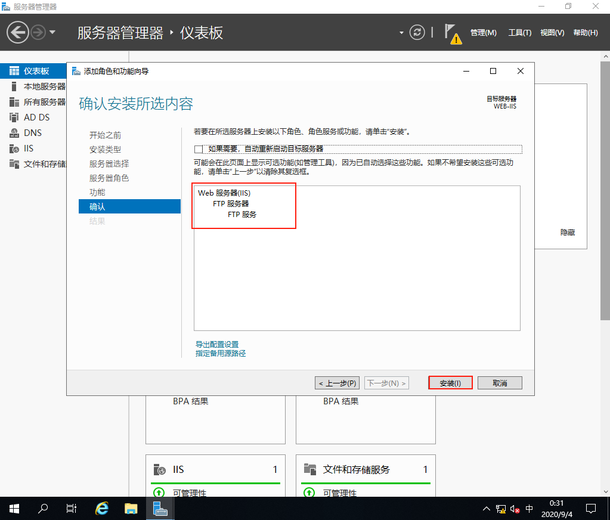Open the 管理(M) menu

pyautogui.click(x=483, y=33)
